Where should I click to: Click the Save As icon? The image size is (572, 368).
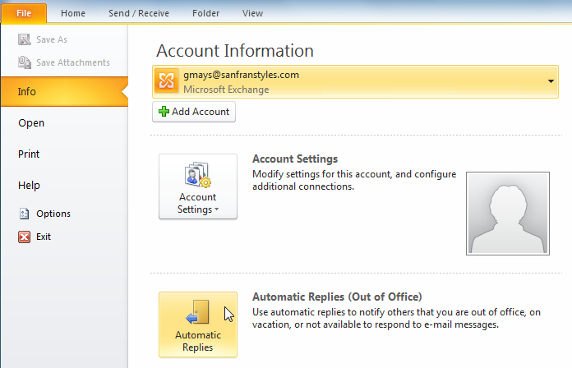click(x=25, y=39)
